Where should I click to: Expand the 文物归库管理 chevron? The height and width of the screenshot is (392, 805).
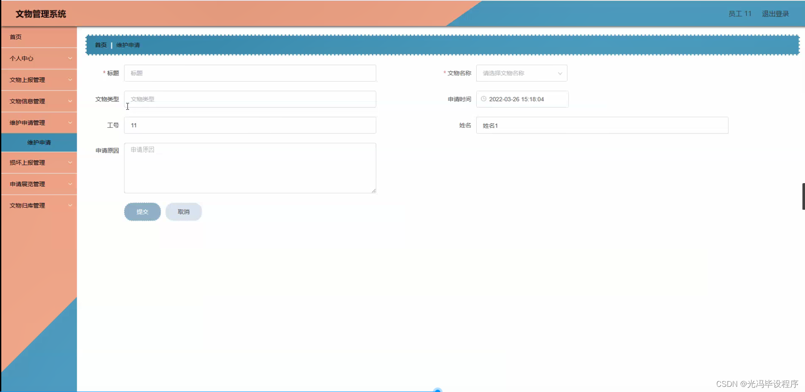70,205
